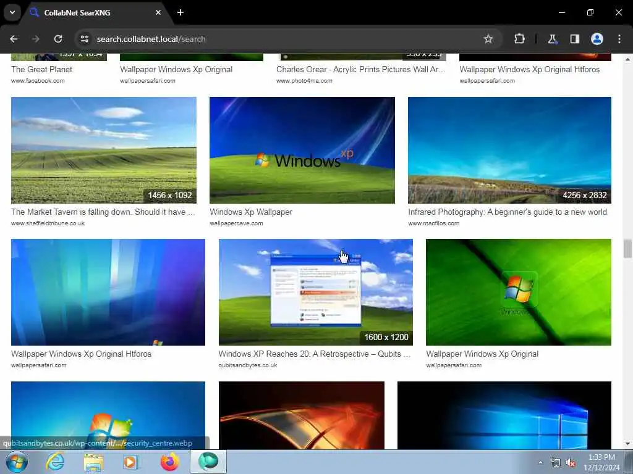Open the Windows 7 logo wallpaper thumbnail
The image size is (633, 474).
(108, 415)
